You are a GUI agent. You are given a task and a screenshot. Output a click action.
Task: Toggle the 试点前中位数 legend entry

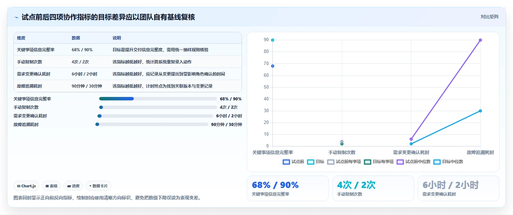coord(414,162)
